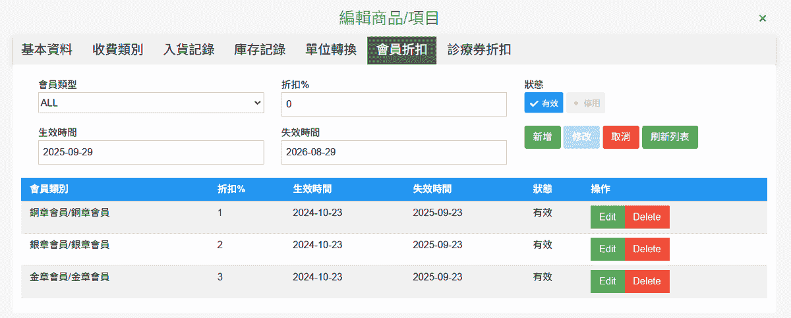Click the 折扣% input field
The height and width of the screenshot is (318, 791).
tap(394, 104)
